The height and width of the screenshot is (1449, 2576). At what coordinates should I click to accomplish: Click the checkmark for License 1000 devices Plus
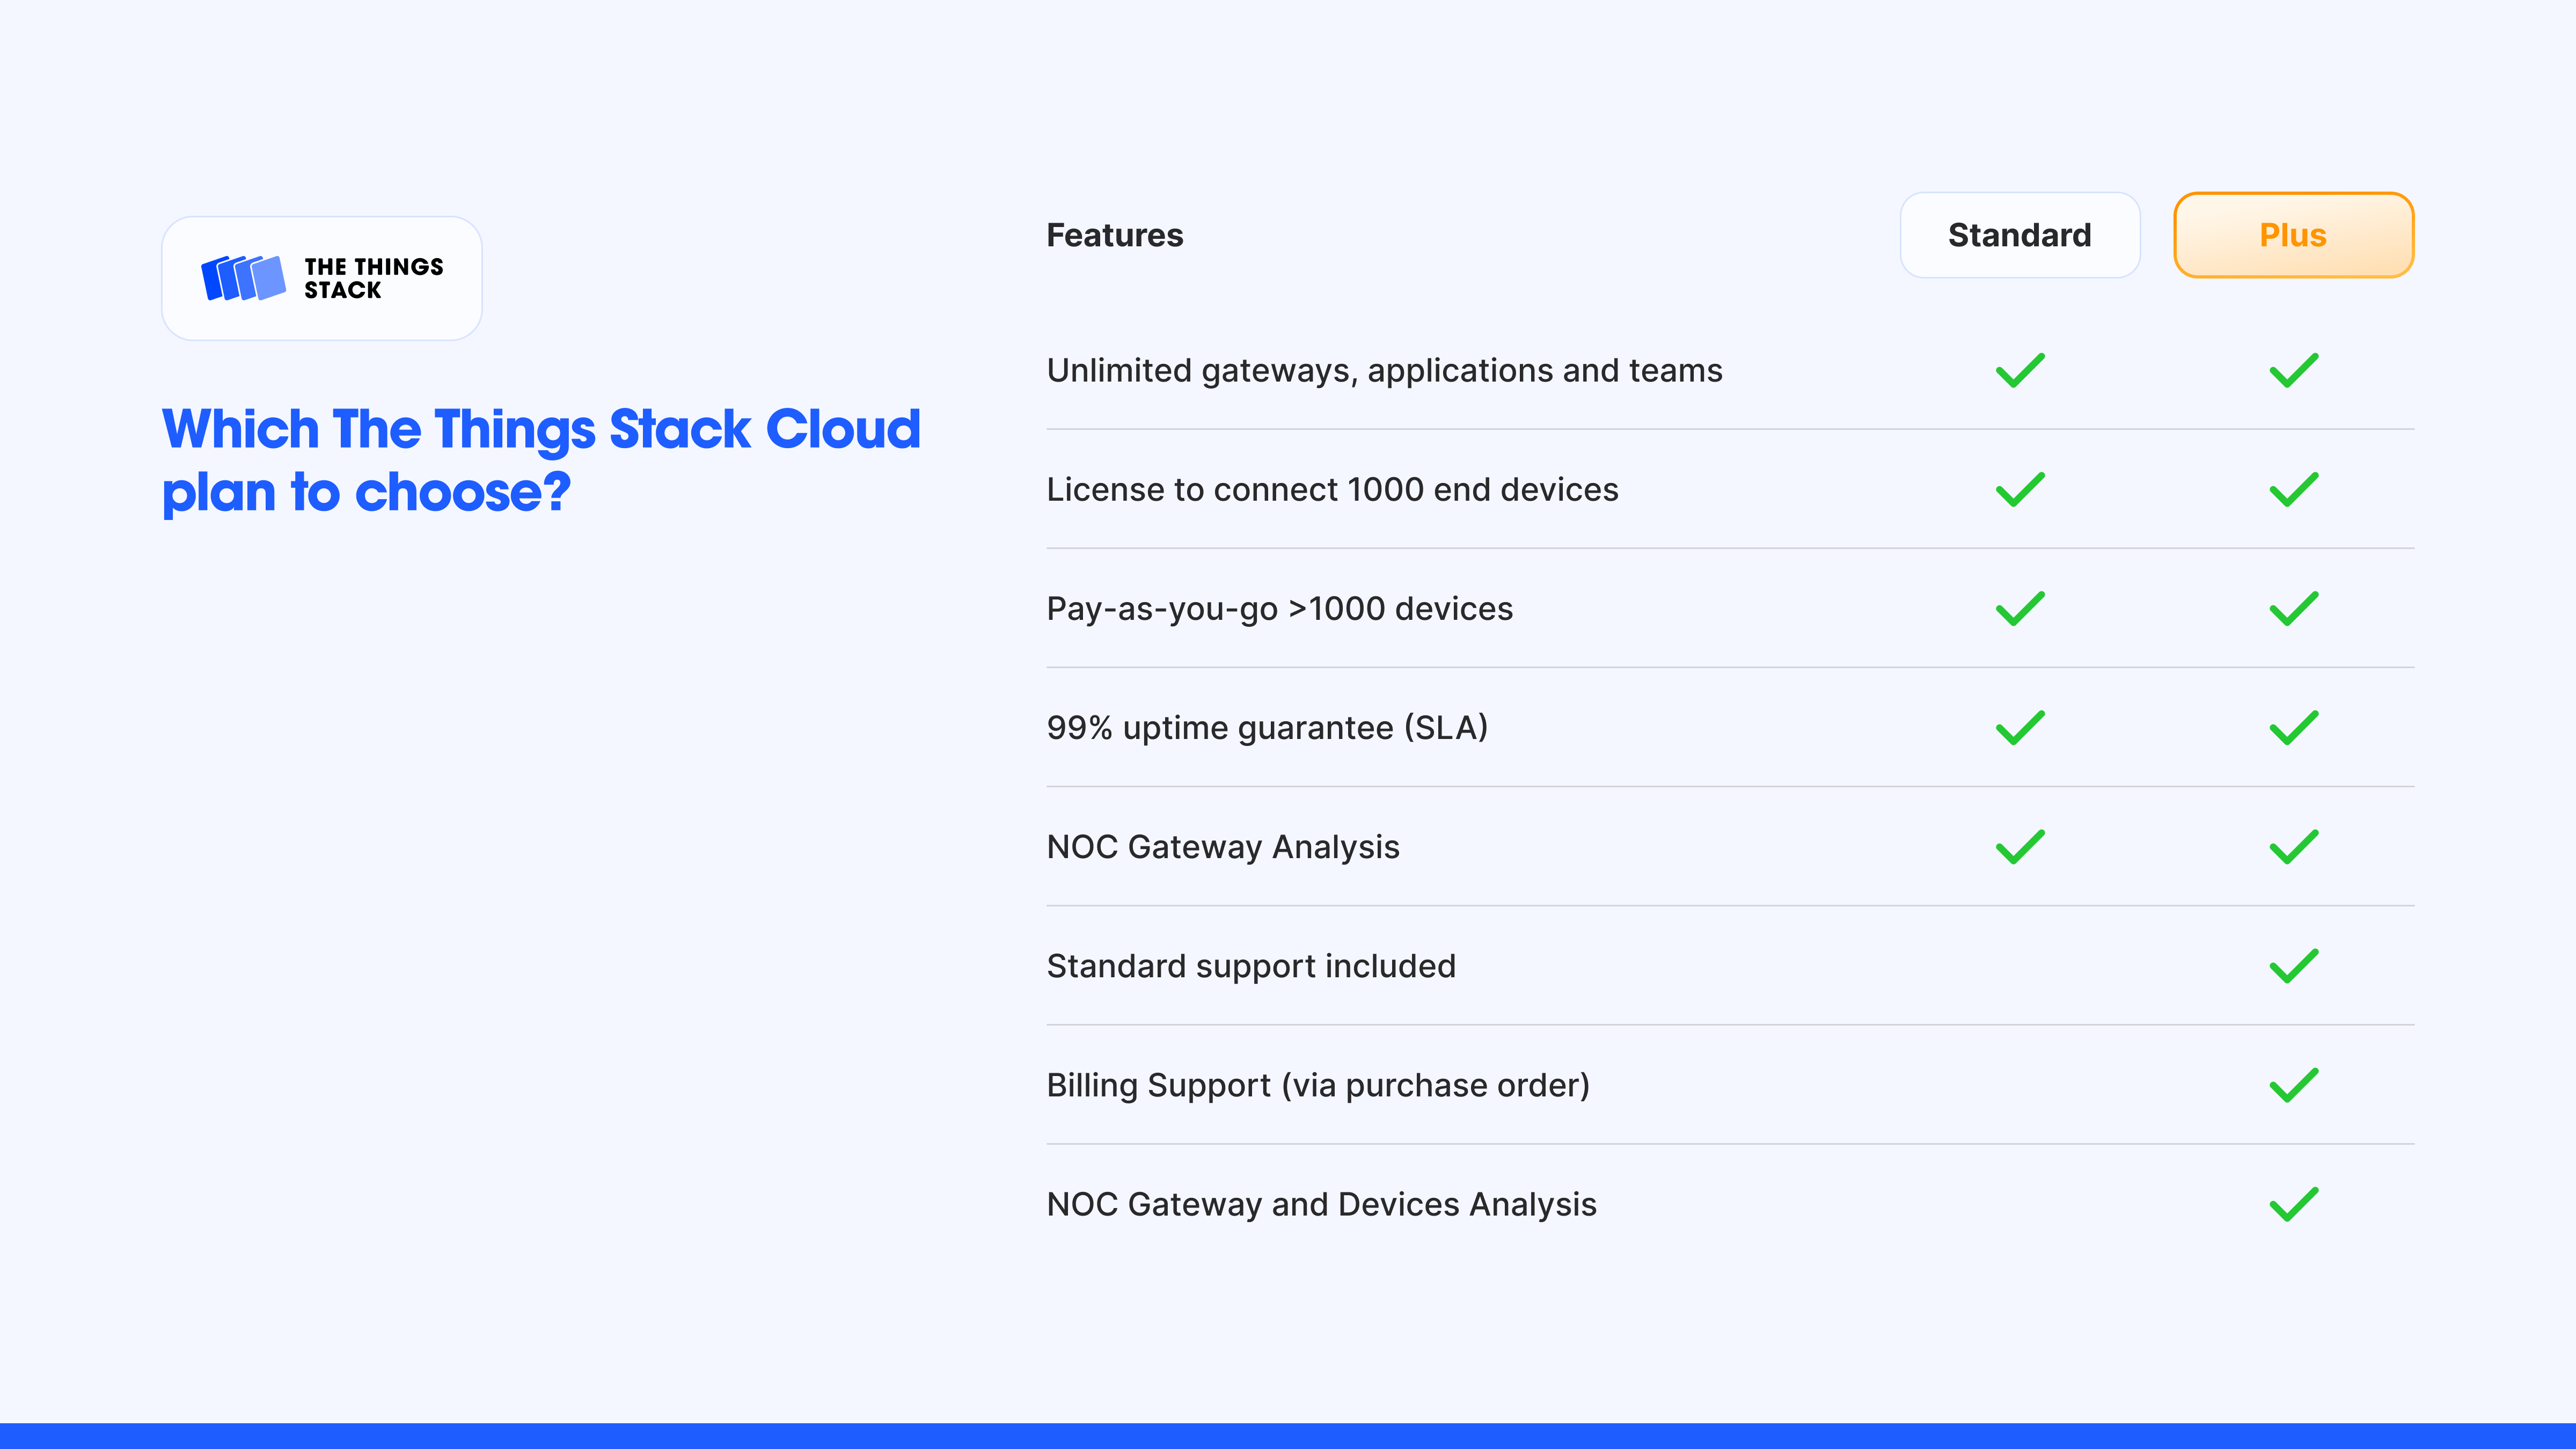(x=2293, y=488)
